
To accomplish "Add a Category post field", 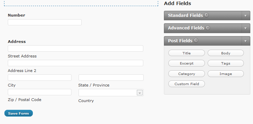I will [x=187, y=74].
